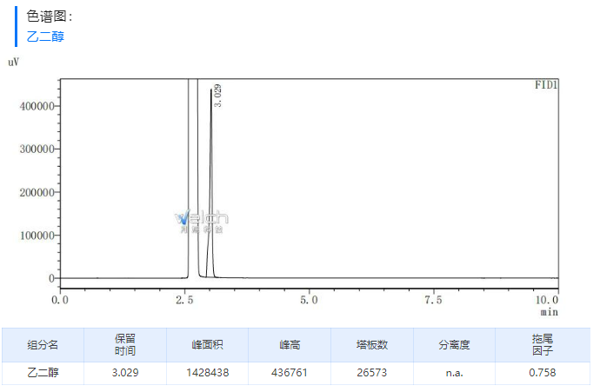Click the 峰面积 column header

click(207, 345)
